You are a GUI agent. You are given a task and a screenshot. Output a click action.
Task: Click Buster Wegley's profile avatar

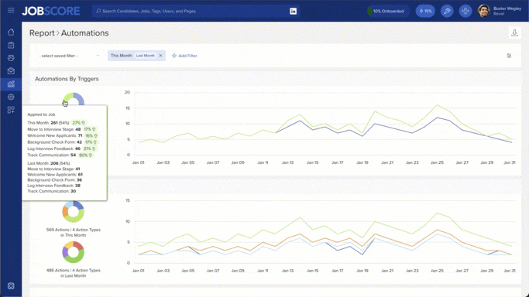tap(484, 11)
